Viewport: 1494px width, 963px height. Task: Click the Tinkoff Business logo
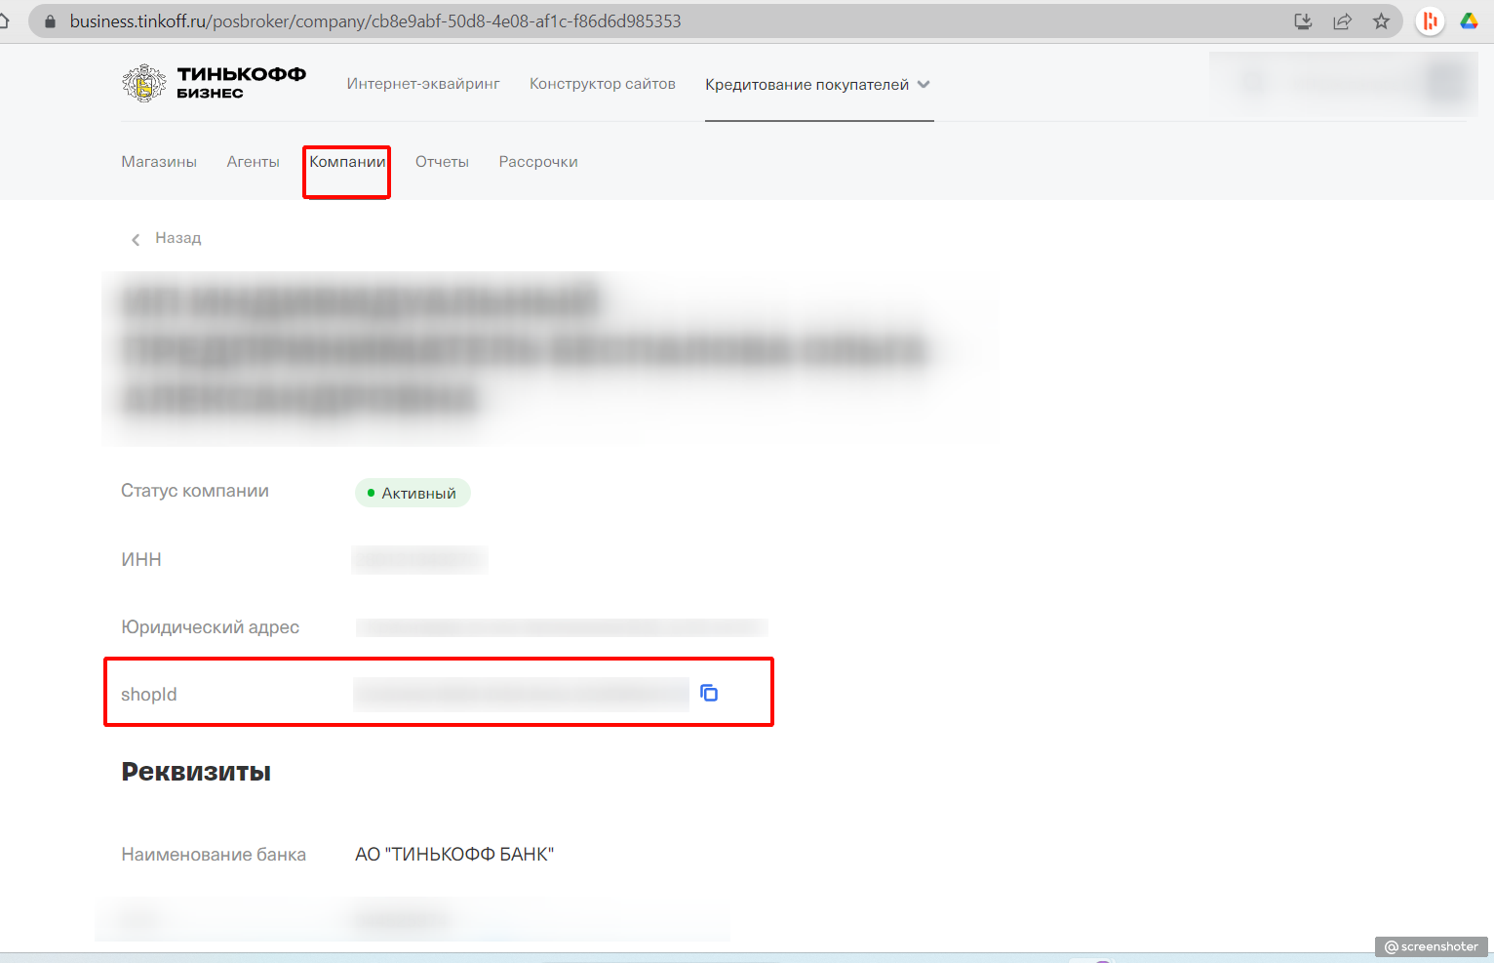214,84
